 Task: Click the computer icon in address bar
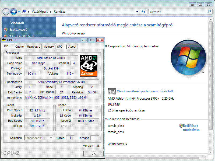(x=24, y=12)
